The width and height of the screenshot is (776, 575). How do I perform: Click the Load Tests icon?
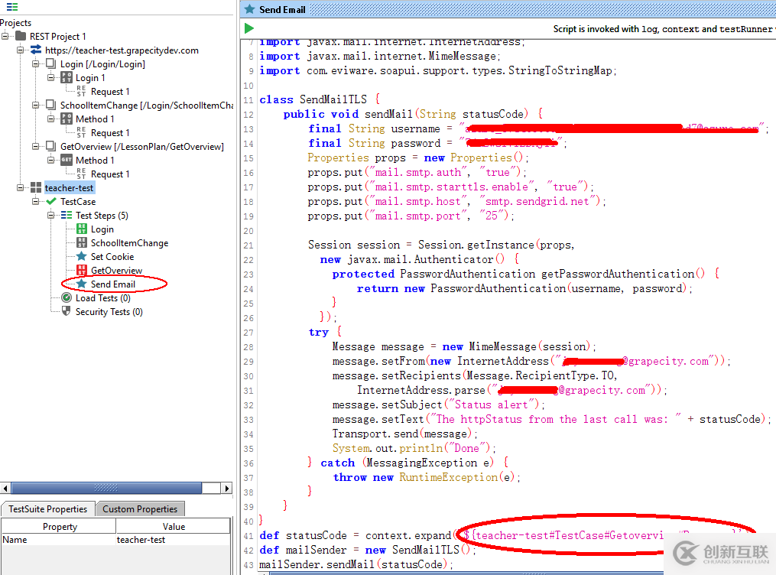(67, 298)
